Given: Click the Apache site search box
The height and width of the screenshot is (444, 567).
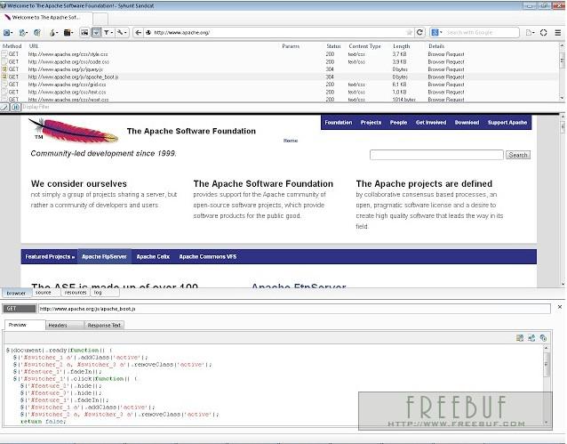Looking at the screenshot, I should pos(436,155).
